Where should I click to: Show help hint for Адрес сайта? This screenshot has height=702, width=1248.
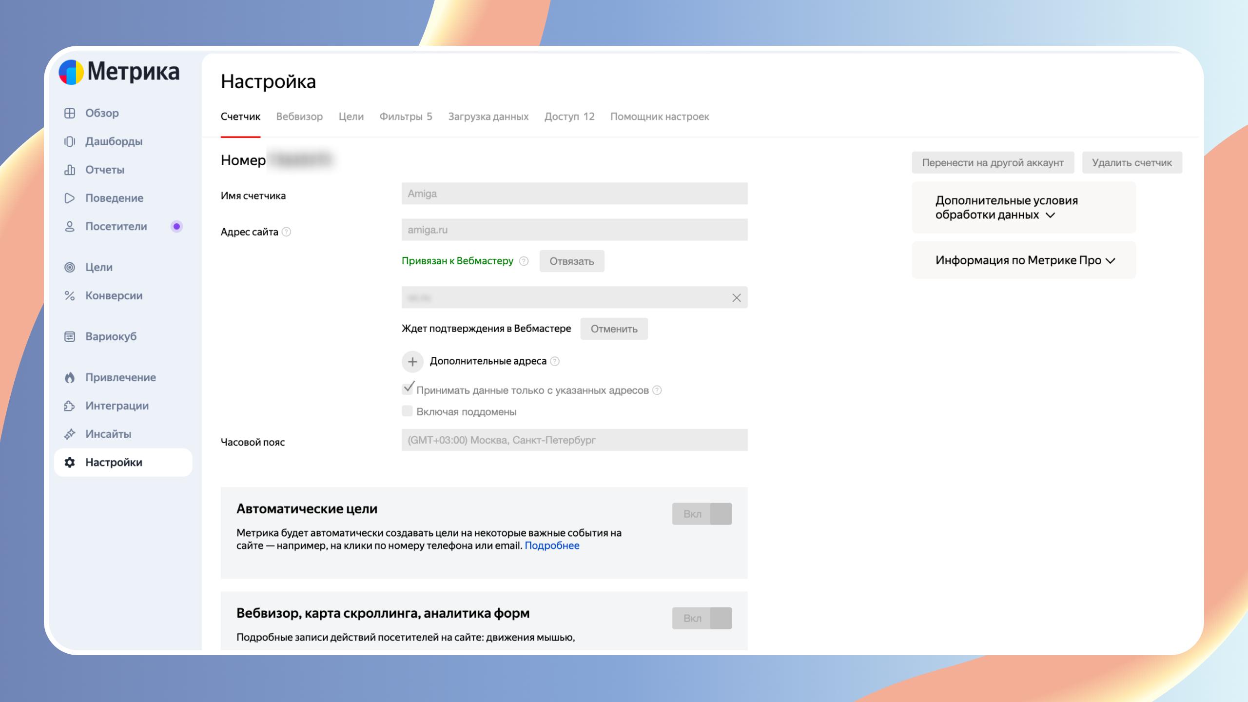[x=287, y=232]
